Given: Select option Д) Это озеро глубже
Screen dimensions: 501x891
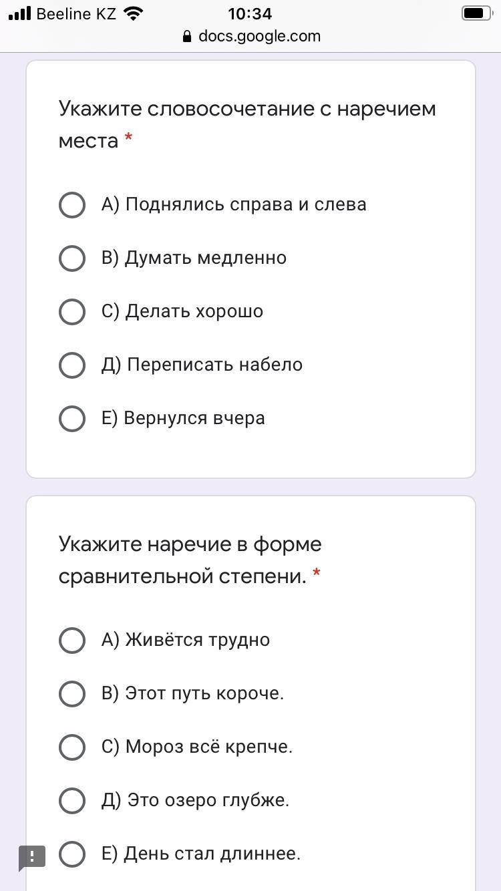Looking at the screenshot, I should 72,801.
